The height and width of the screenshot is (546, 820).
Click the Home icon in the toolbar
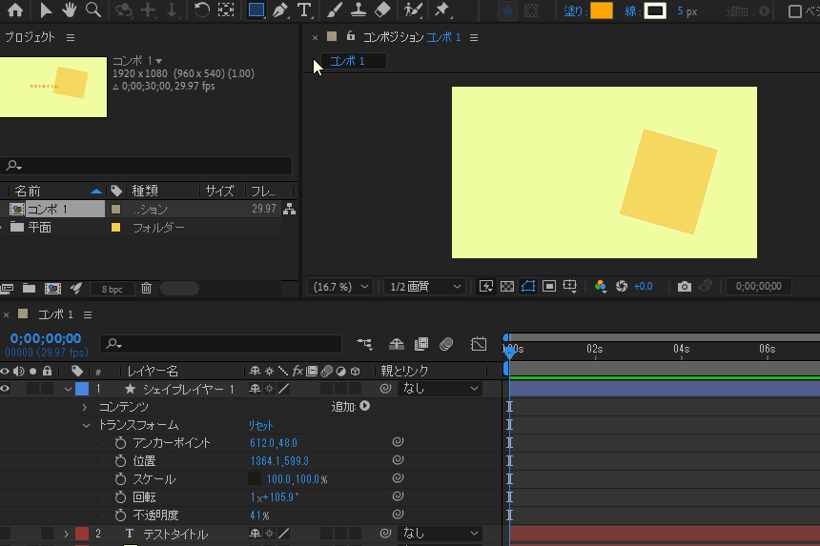pyautogui.click(x=14, y=10)
